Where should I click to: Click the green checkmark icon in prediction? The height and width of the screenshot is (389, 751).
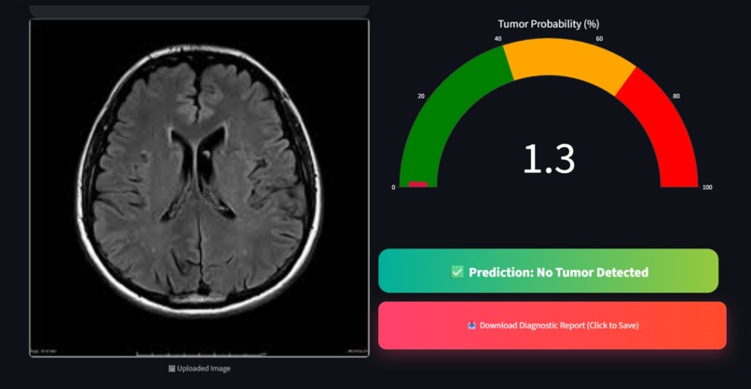coord(457,272)
